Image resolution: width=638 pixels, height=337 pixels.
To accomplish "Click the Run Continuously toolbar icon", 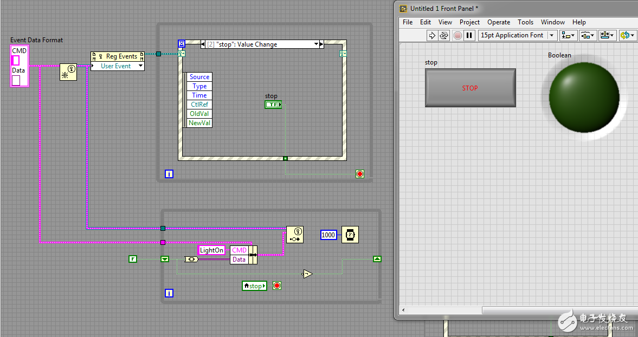I will pyautogui.click(x=444, y=35).
